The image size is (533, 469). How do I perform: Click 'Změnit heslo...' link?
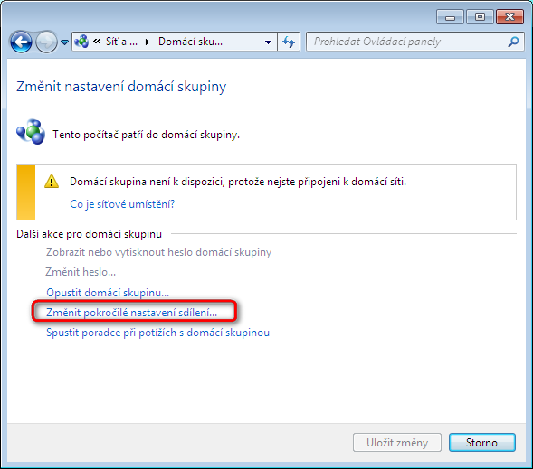pos(81,272)
